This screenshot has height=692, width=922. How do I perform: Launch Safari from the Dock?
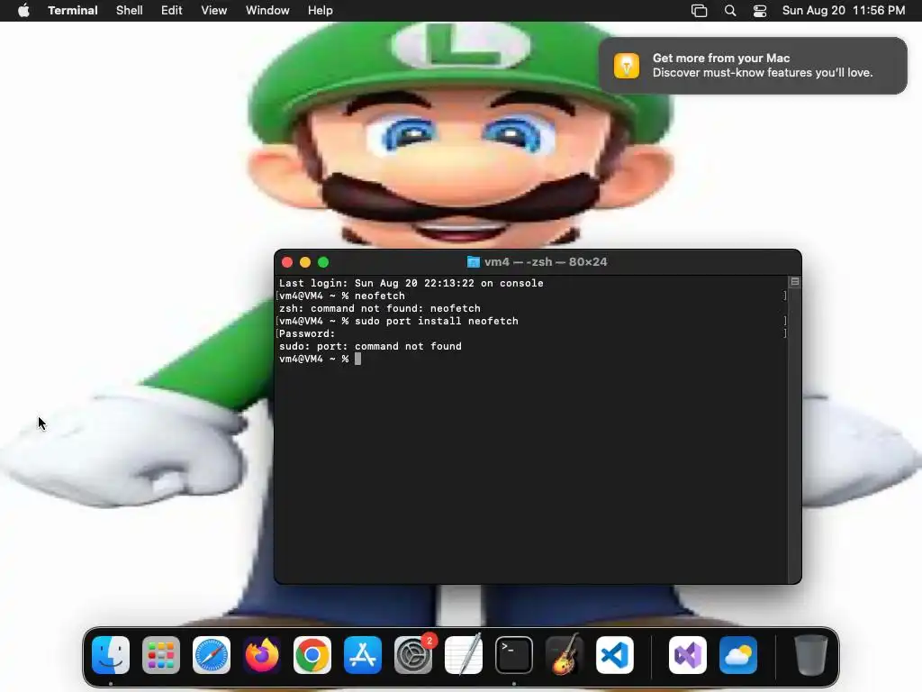click(x=212, y=655)
